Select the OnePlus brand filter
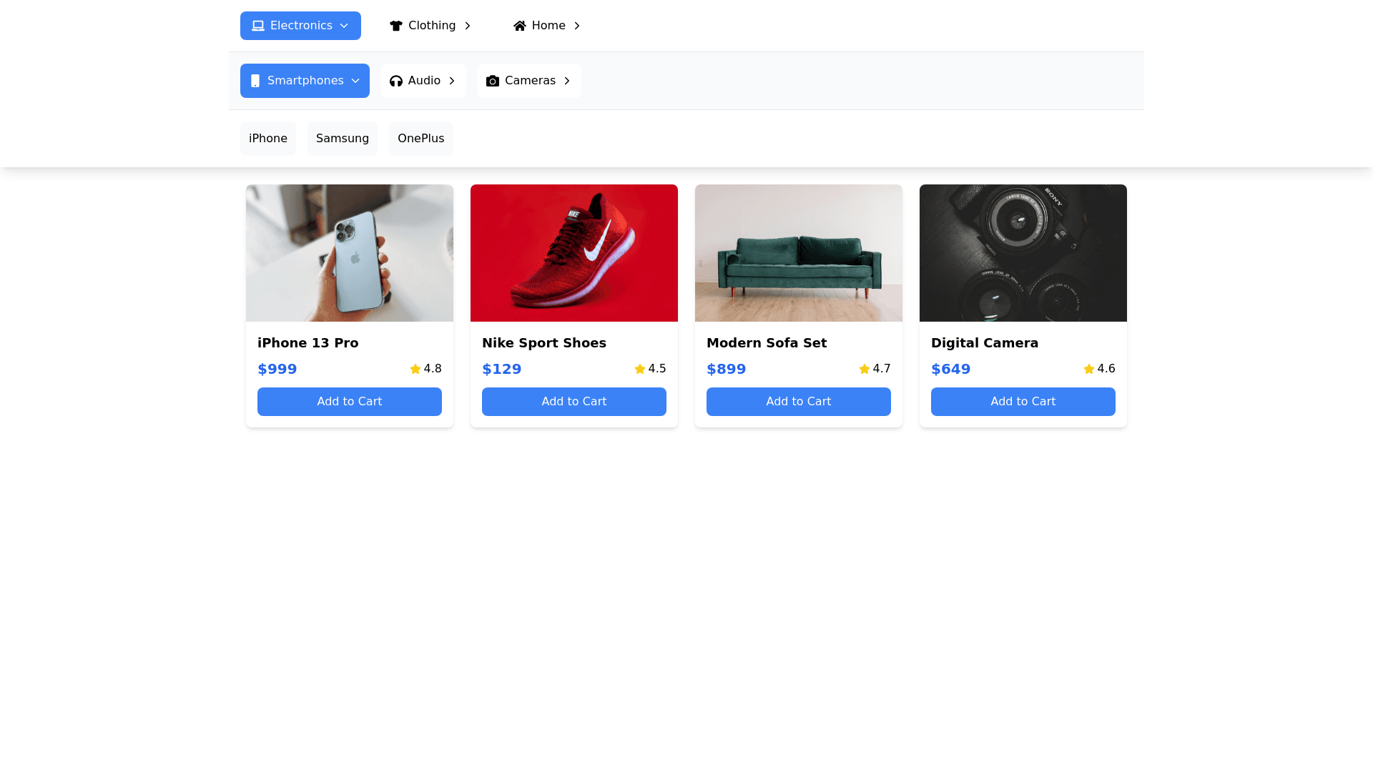Image resolution: width=1373 pixels, height=772 pixels. point(420,138)
